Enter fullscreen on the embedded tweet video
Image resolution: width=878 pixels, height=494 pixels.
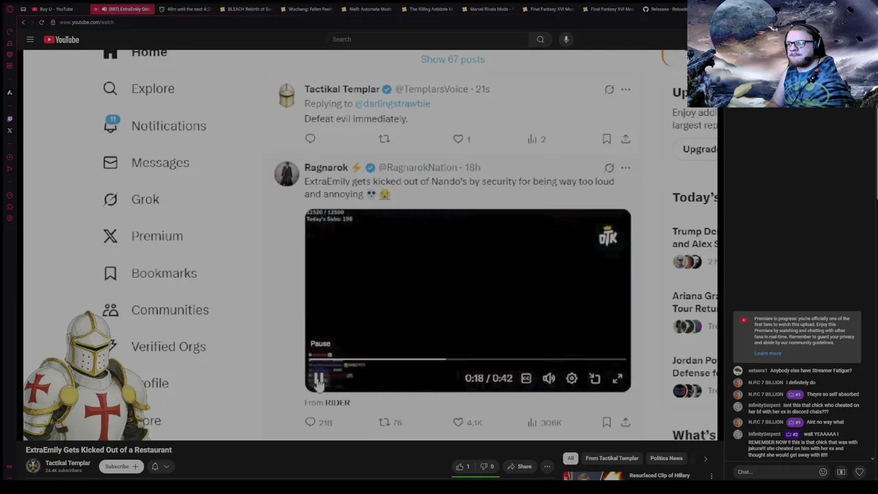[x=617, y=378]
